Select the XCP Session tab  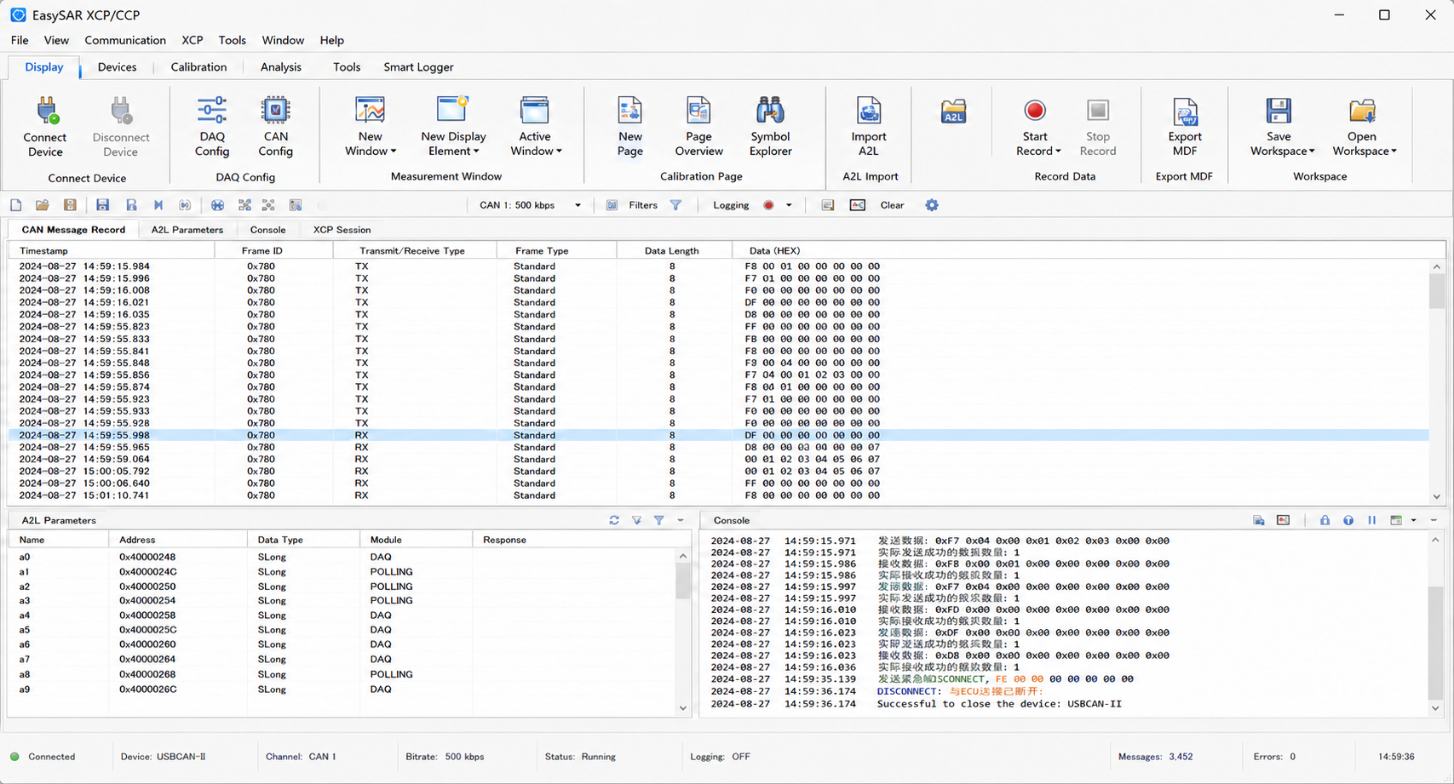342,230
